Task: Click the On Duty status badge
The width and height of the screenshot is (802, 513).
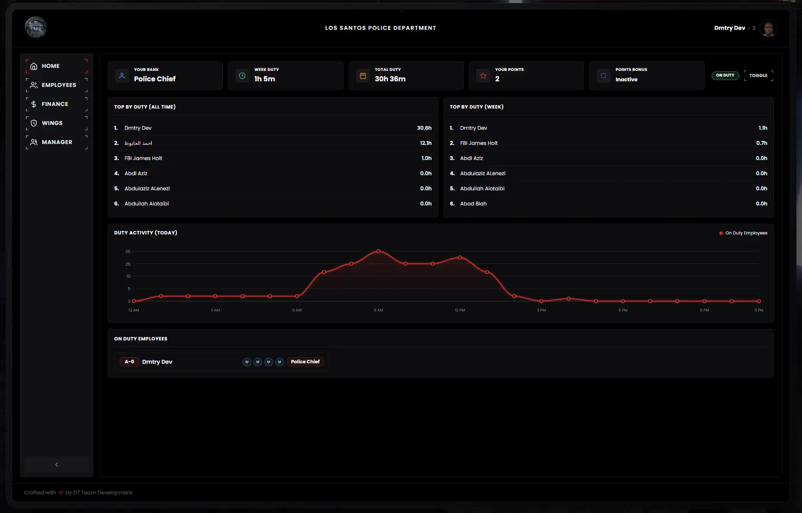Action: tap(725, 75)
